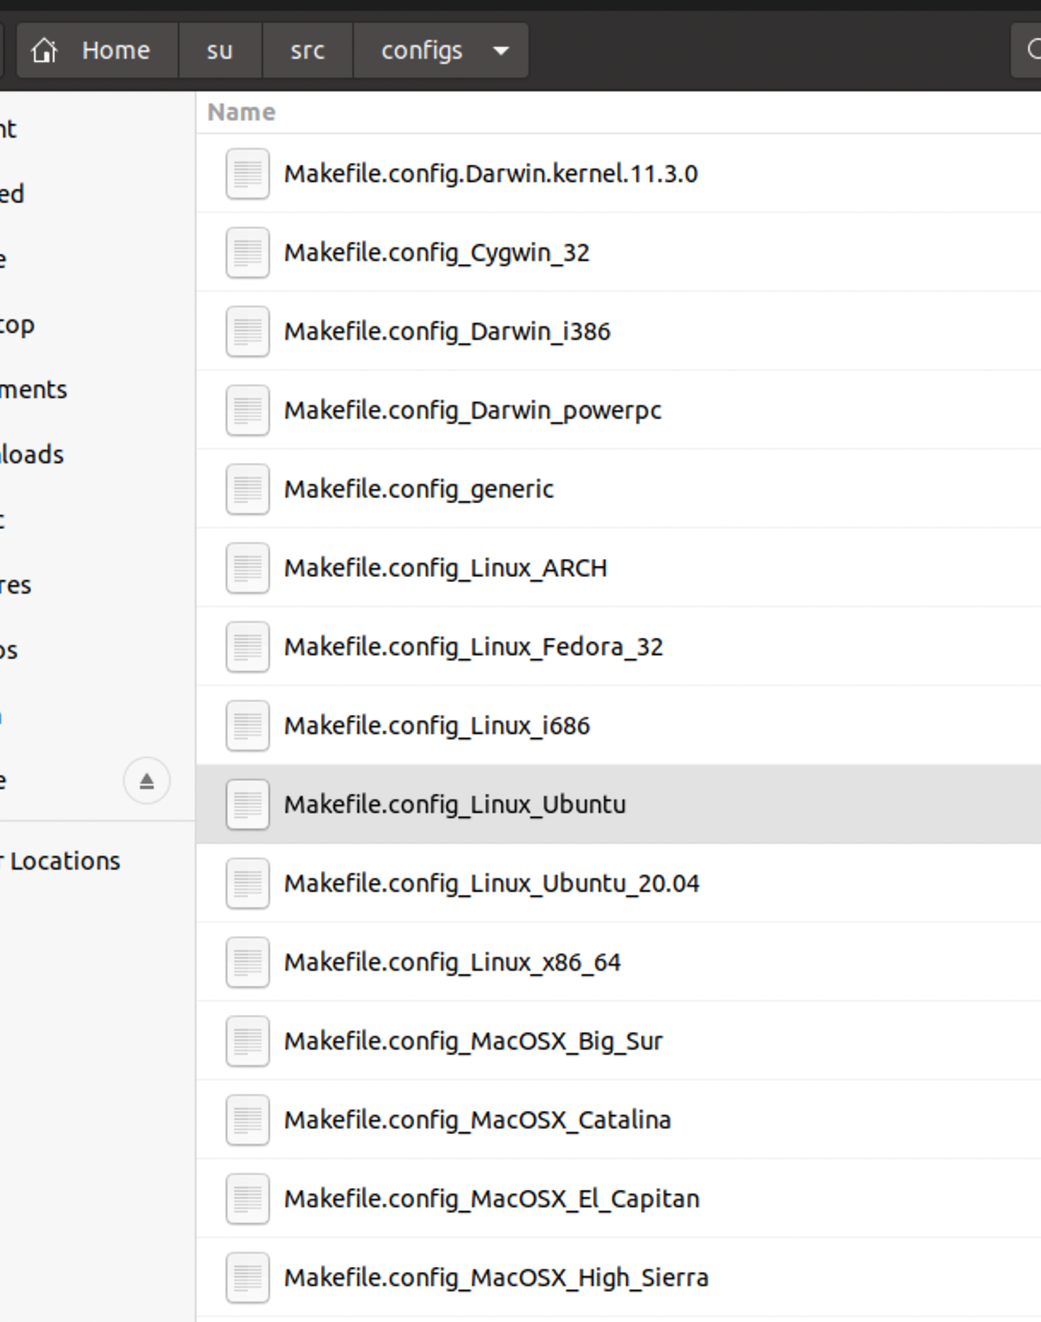Image resolution: width=1041 pixels, height=1322 pixels.
Task: Select the Makefile.config_generic file icon
Action: (x=247, y=490)
